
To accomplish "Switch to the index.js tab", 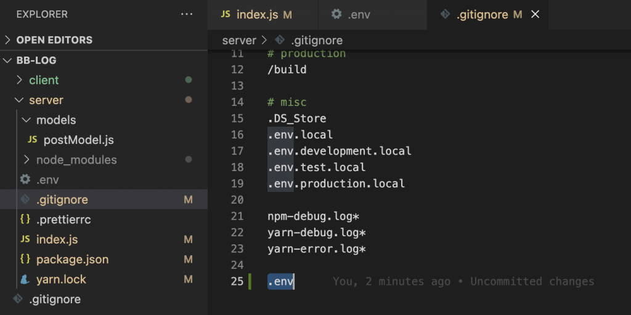I will pos(257,14).
